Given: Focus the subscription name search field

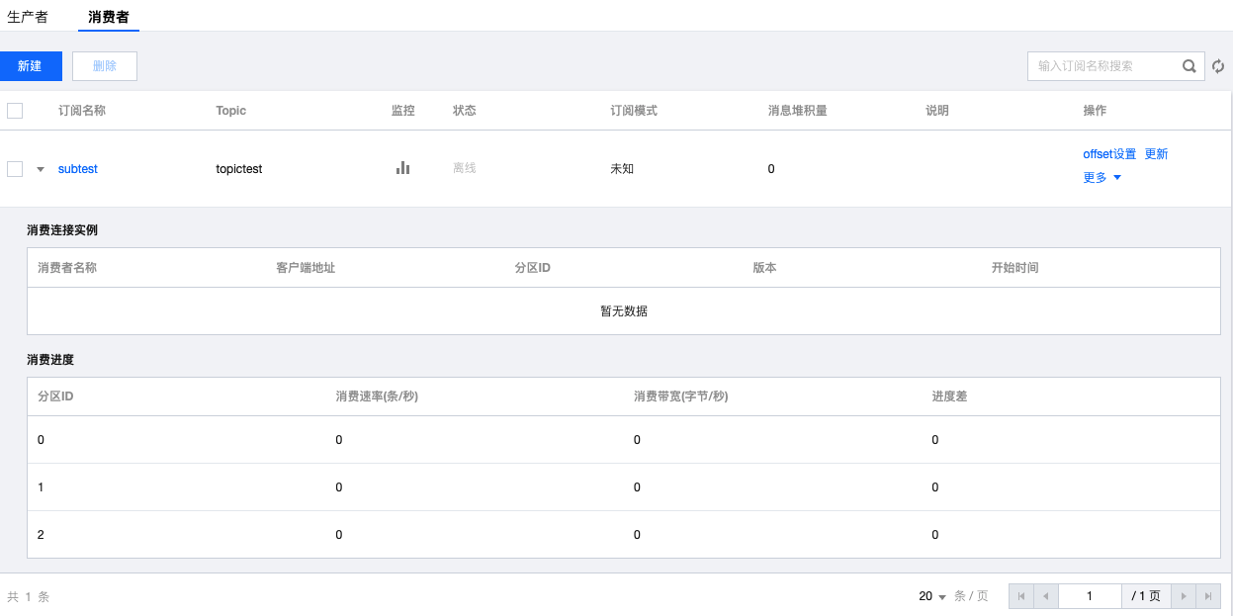Looking at the screenshot, I should (1102, 66).
